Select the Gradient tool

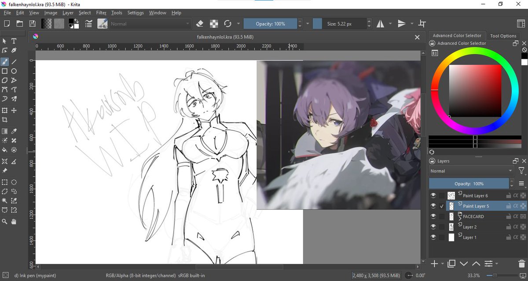point(5,131)
